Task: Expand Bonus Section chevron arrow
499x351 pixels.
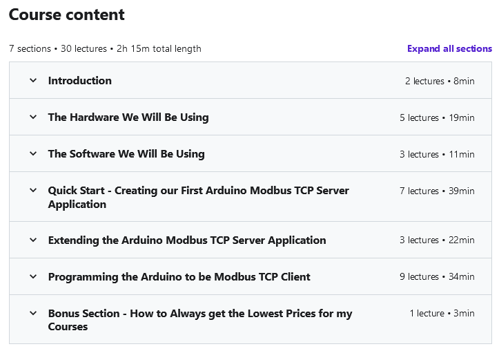Action: tap(33, 313)
